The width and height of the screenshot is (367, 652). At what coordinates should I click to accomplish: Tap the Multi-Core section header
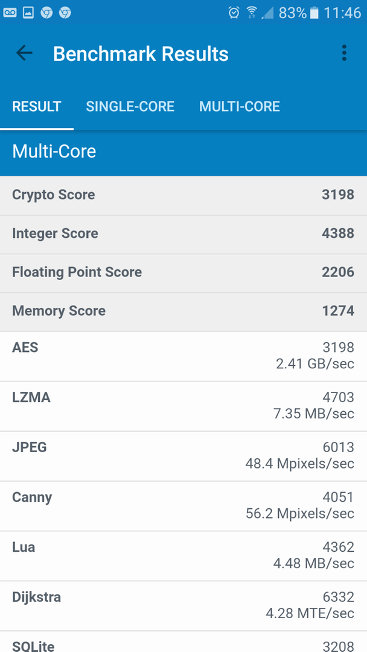(183, 152)
